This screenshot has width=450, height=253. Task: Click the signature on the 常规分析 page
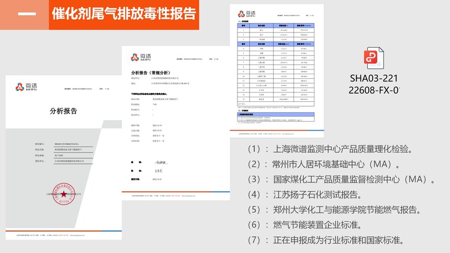pos(161,163)
